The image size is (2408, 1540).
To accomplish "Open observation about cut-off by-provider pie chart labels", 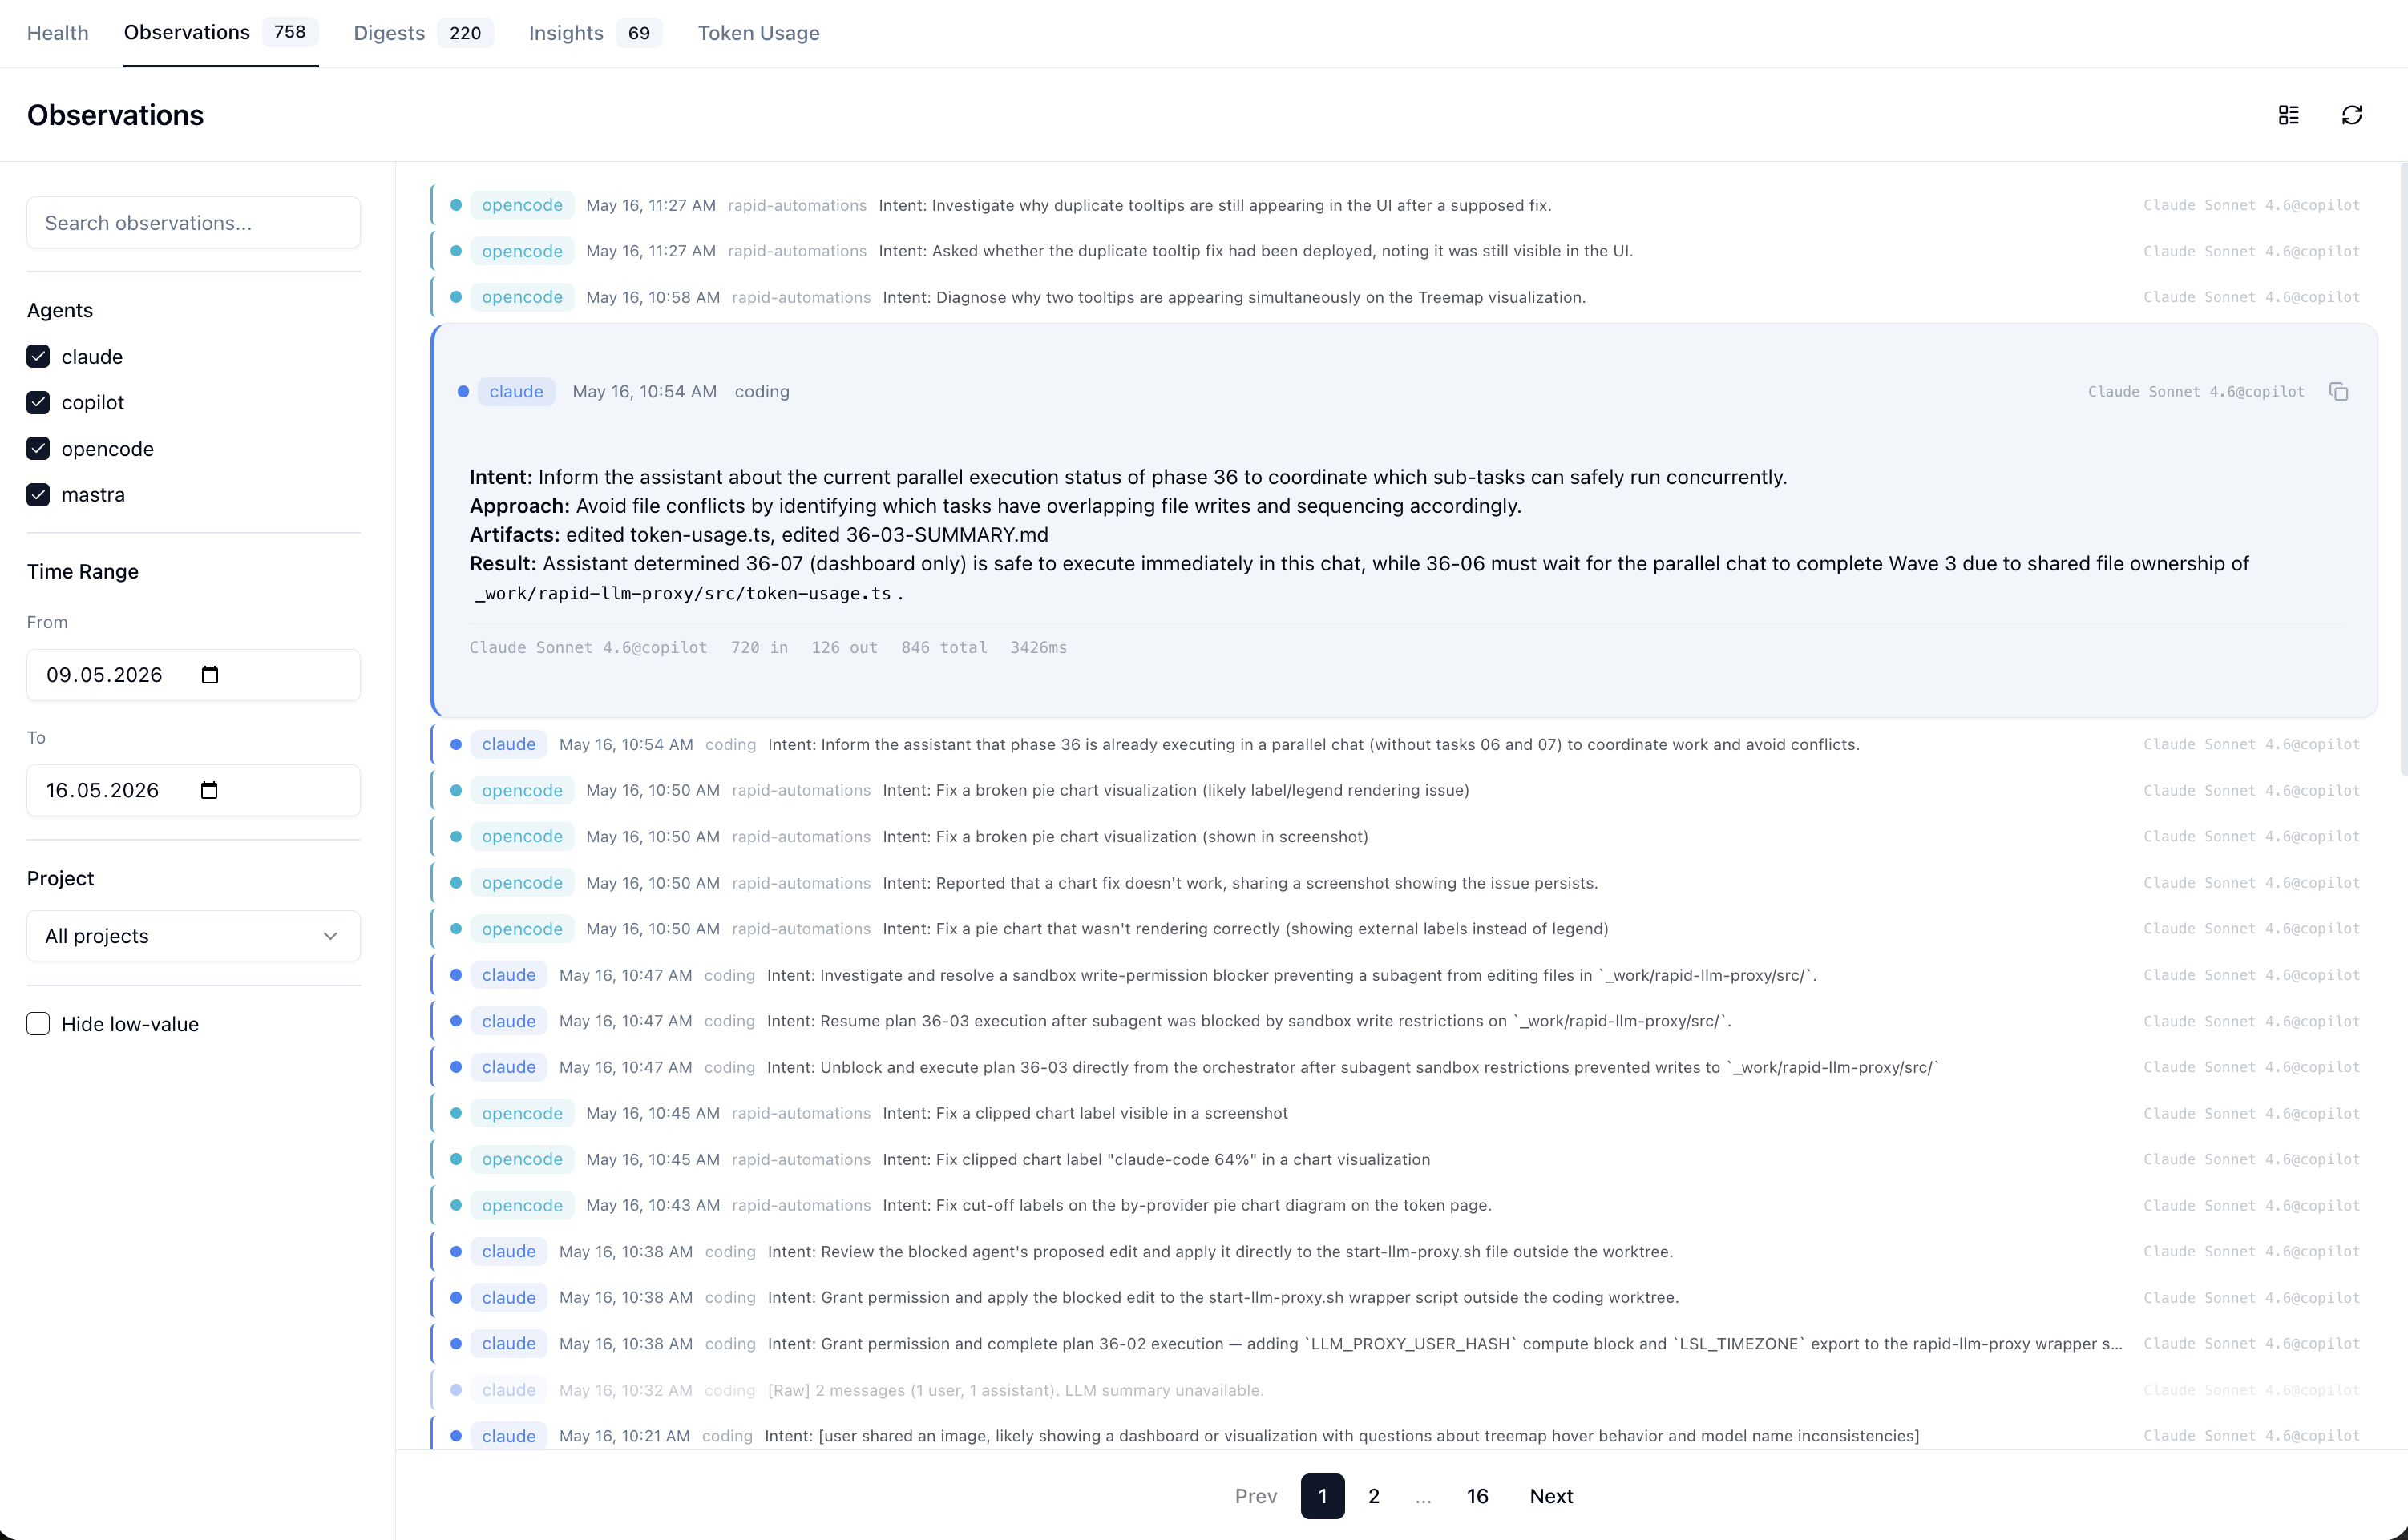I will coord(1404,1205).
